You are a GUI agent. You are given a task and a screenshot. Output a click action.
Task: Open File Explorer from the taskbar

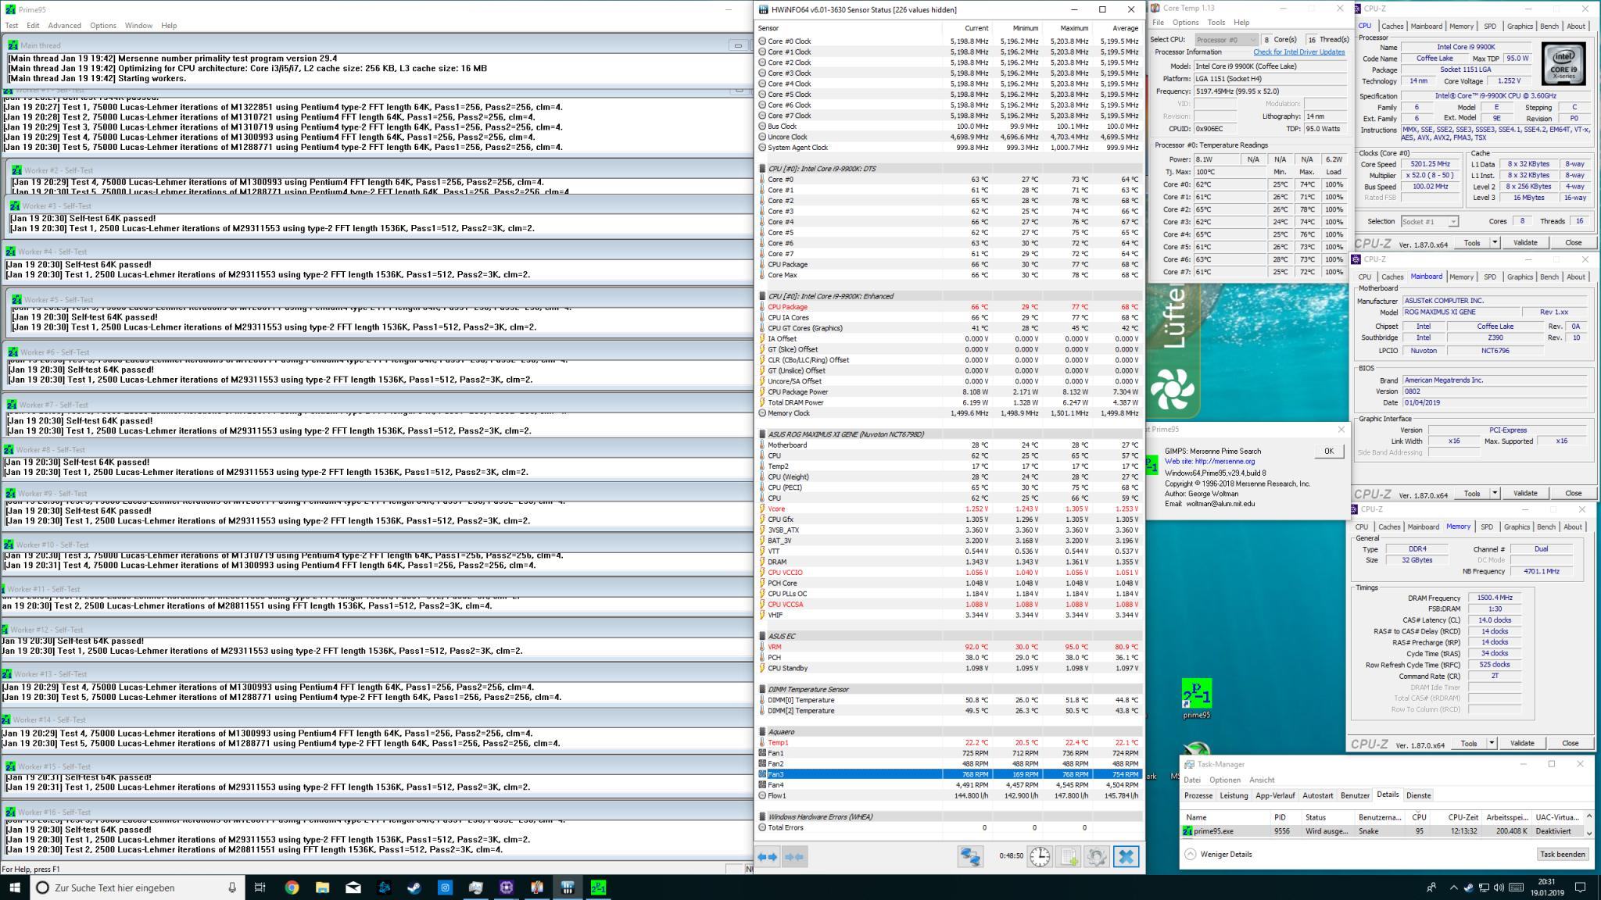click(x=322, y=887)
